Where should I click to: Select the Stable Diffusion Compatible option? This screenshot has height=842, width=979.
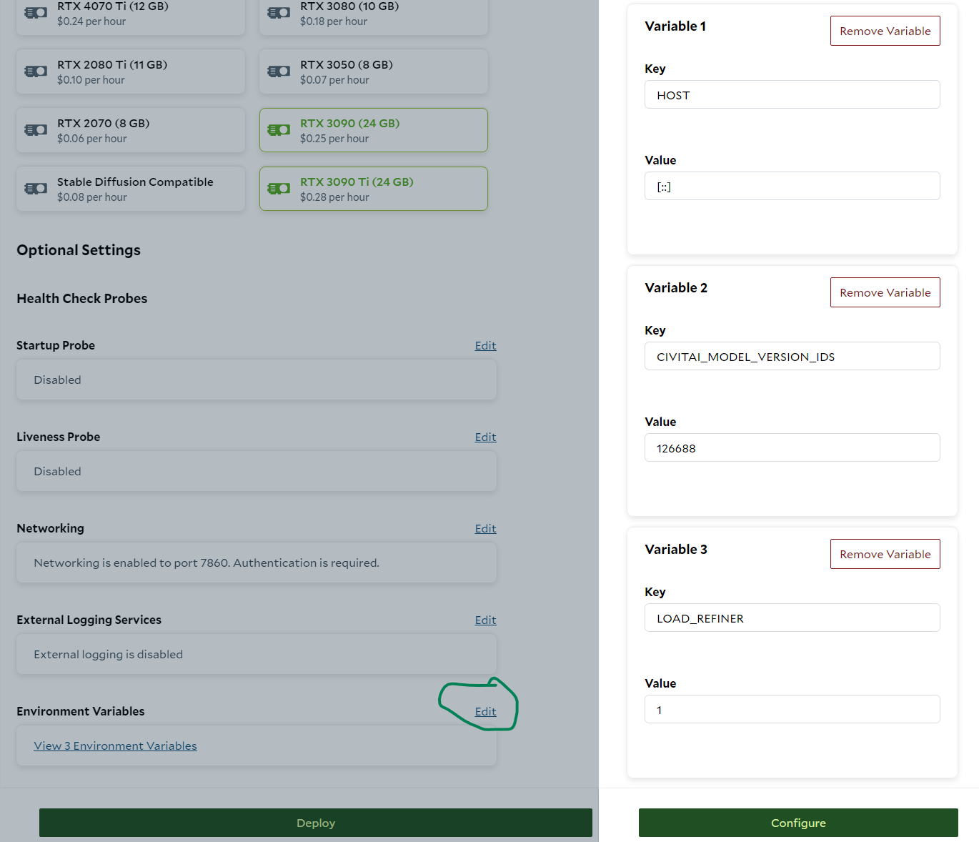pos(131,189)
